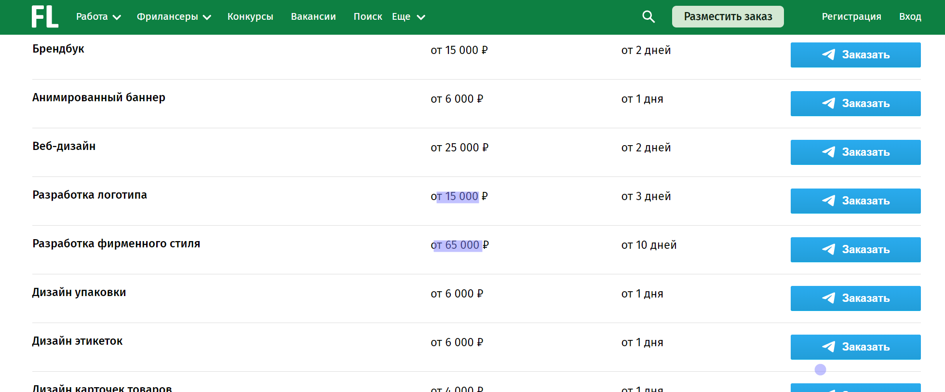The width and height of the screenshot is (945, 392).
Task: Expand the Фрилансеры dropdown menu
Action: pos(174,17)
